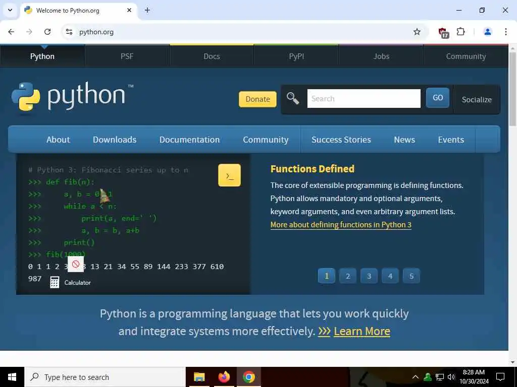Click the yellow Donate button
The width and height of the screenshot is (517, 387).
coord(258,99)
